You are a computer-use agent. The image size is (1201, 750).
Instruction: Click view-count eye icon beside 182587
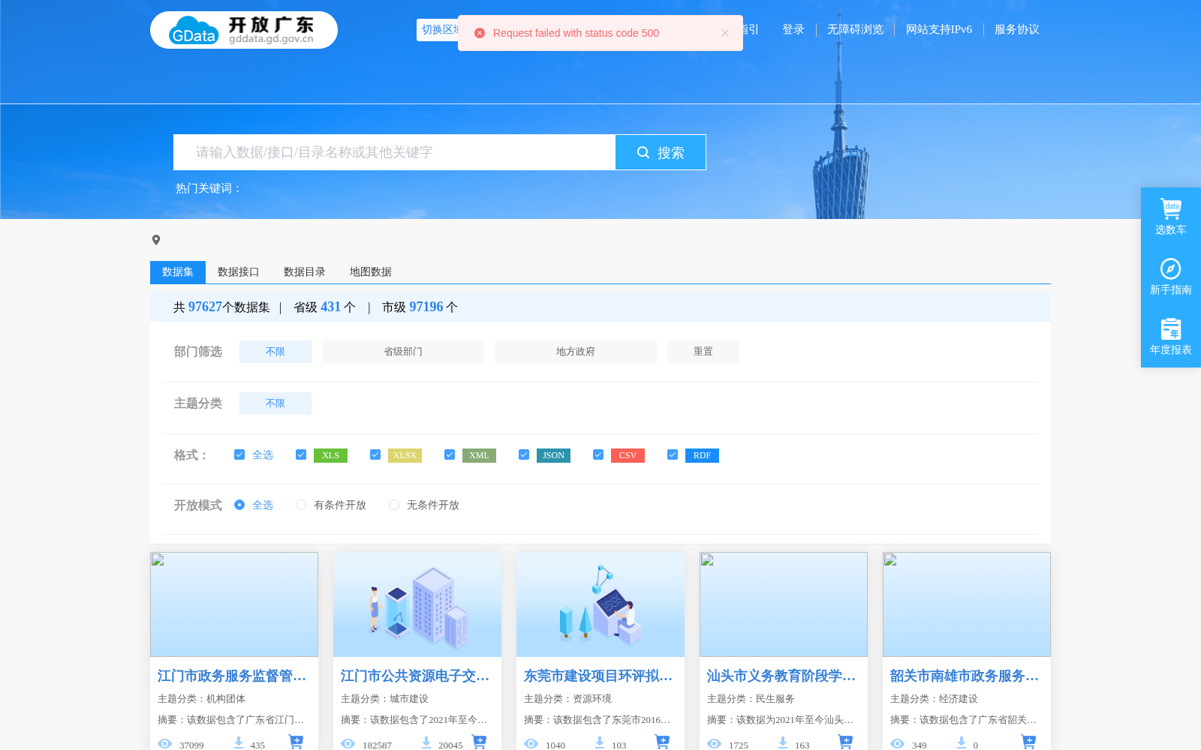click(x=348, y=744)
